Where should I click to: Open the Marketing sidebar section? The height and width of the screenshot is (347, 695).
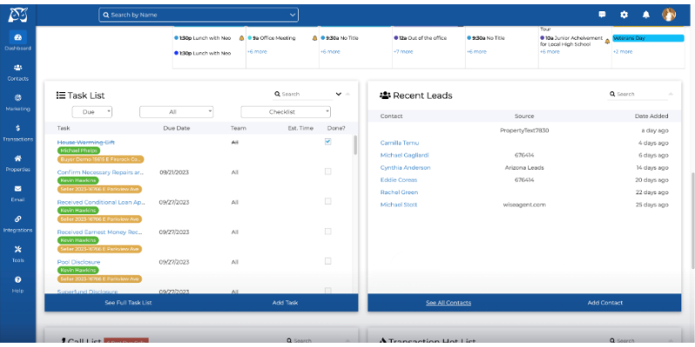(18, 101)
